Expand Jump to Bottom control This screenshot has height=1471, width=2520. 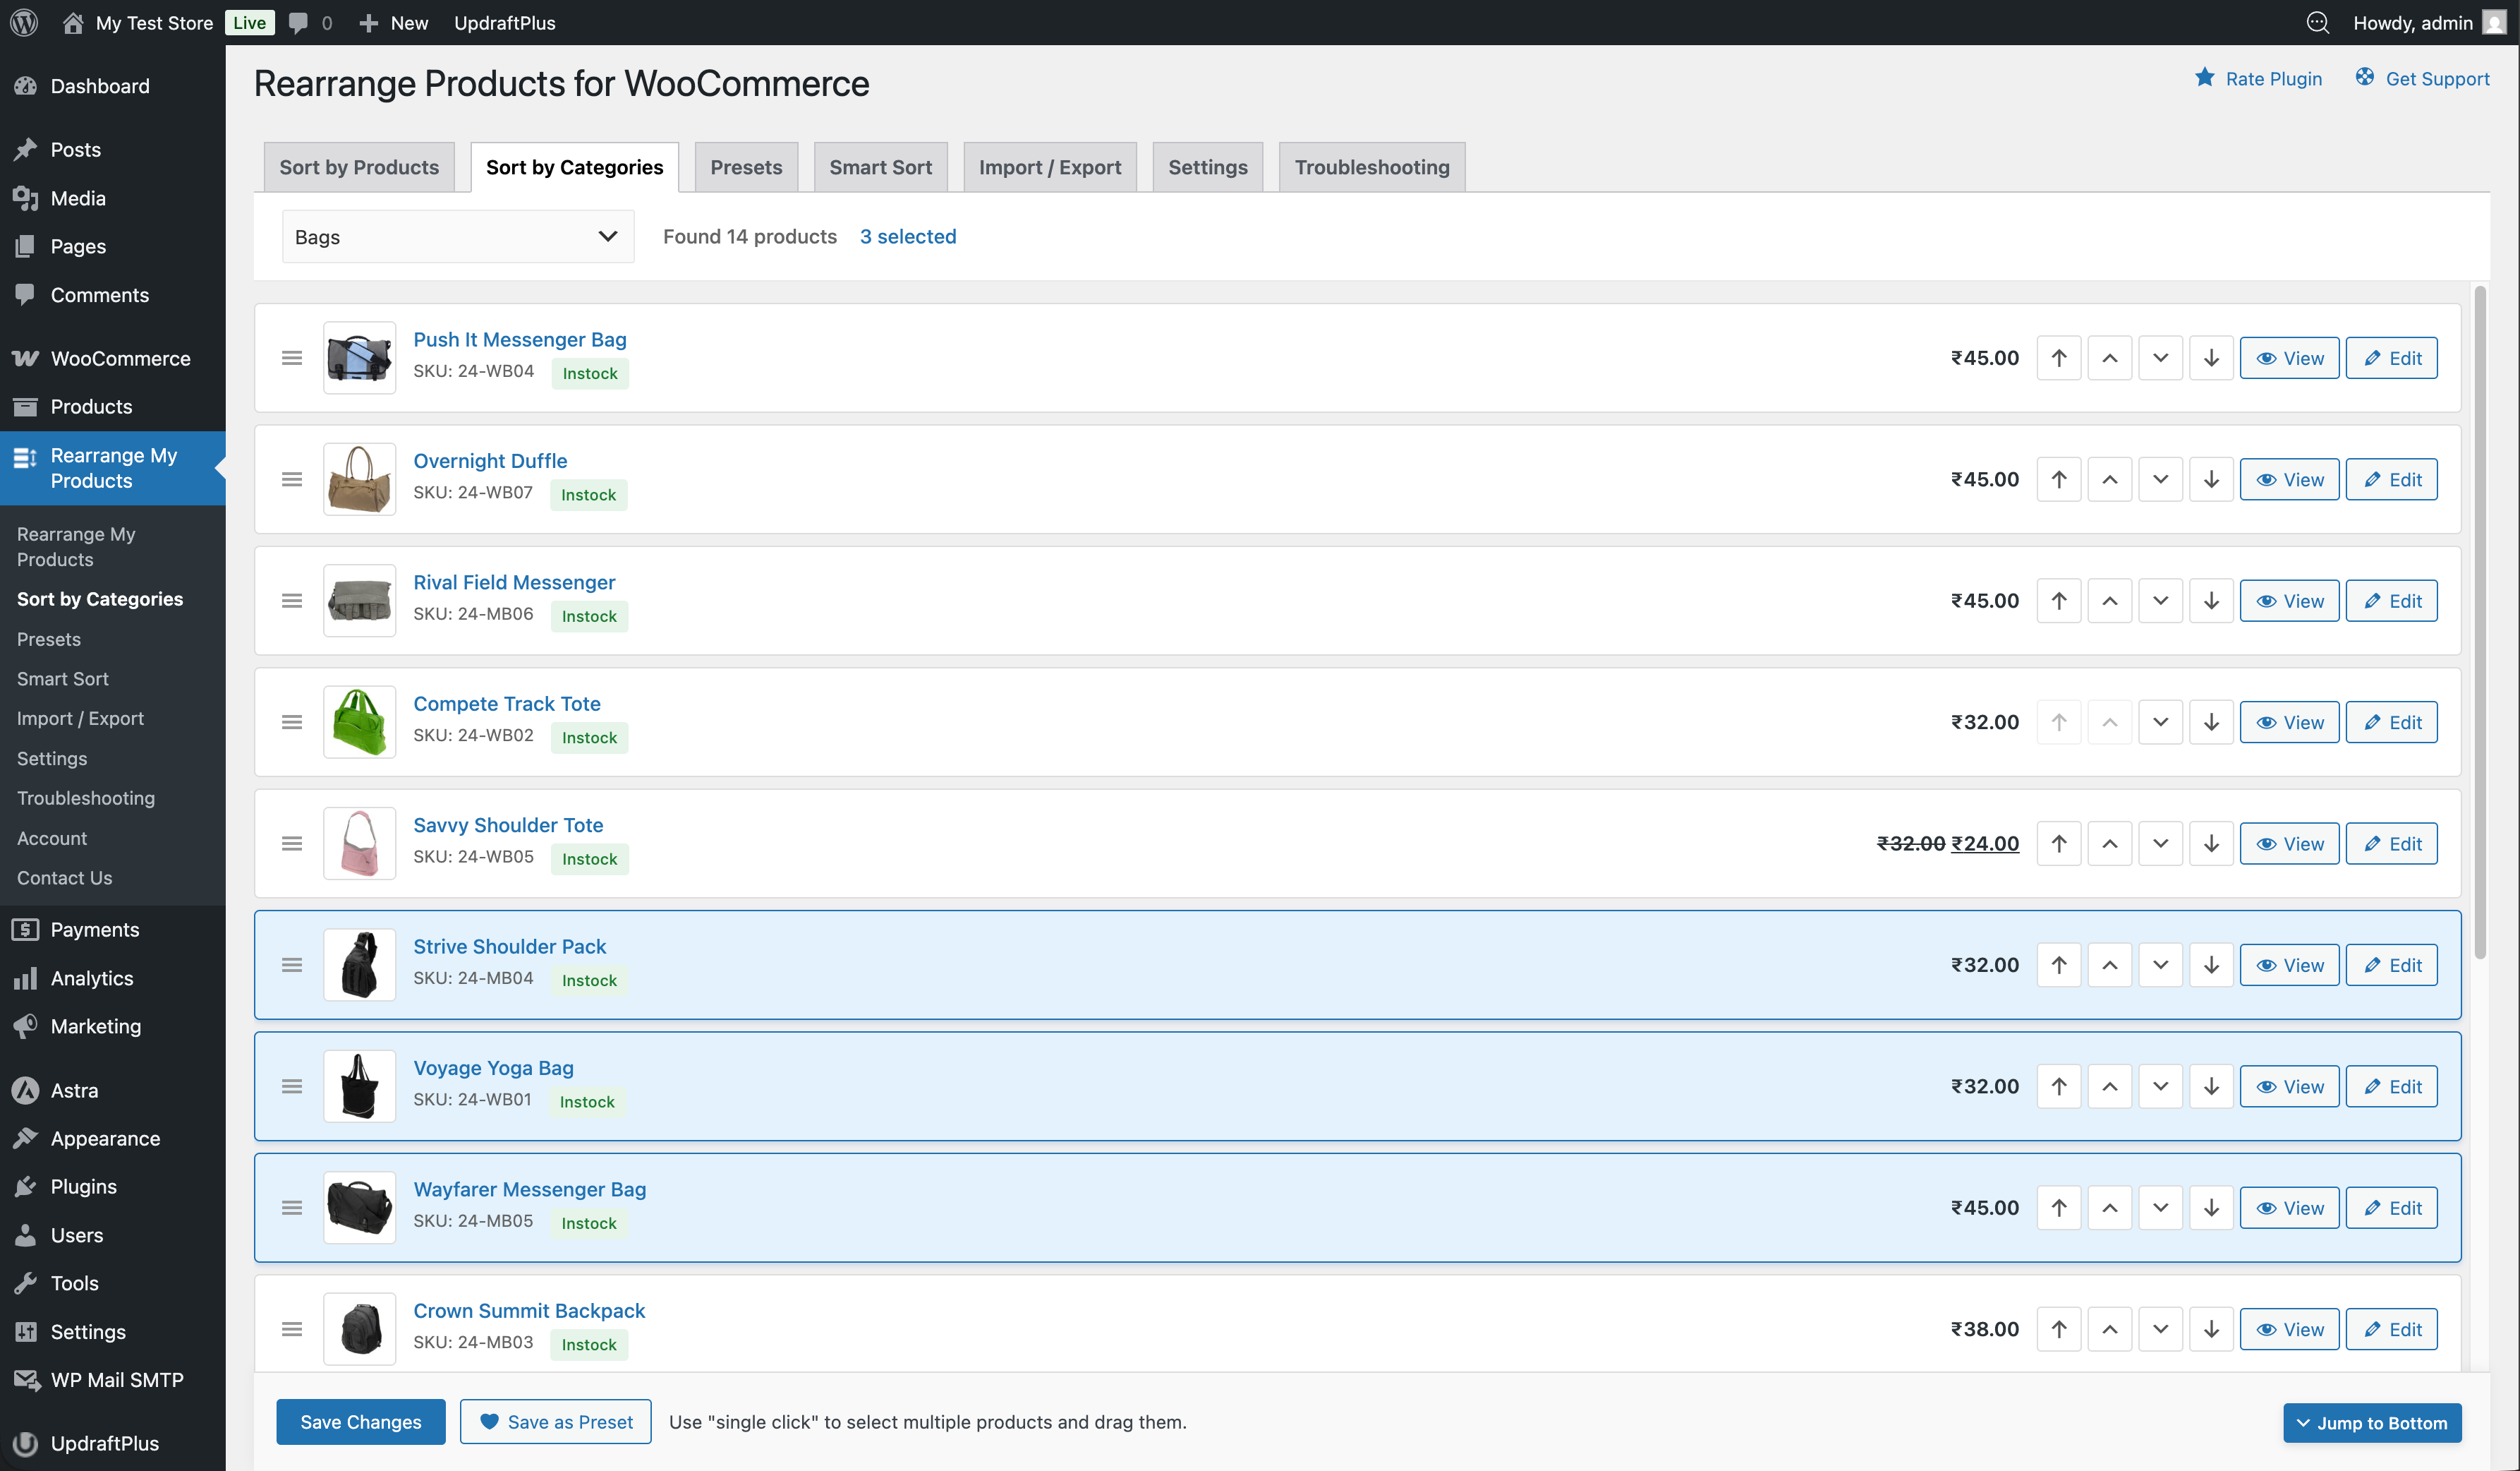pos(2372,1422)
